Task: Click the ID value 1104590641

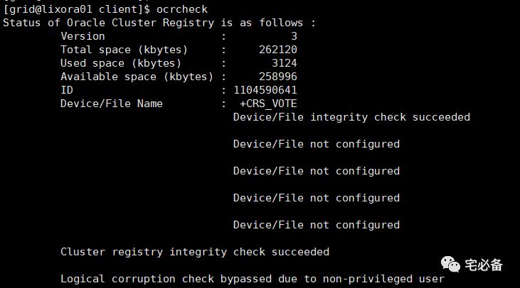Action: [265, 90]
